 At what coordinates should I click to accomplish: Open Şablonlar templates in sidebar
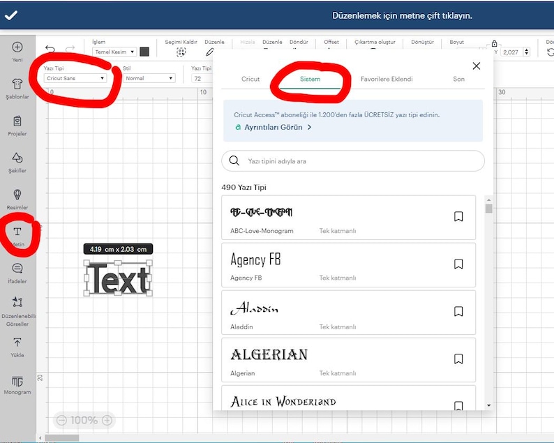tap(17, 89)
